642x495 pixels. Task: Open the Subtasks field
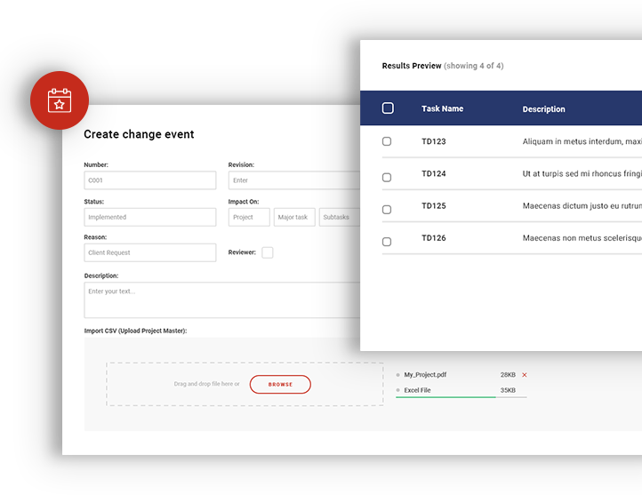(x=340, y=217)
